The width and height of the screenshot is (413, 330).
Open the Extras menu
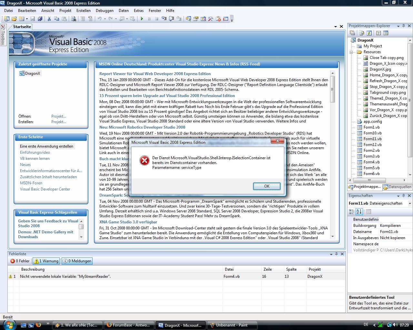point(139,11)
